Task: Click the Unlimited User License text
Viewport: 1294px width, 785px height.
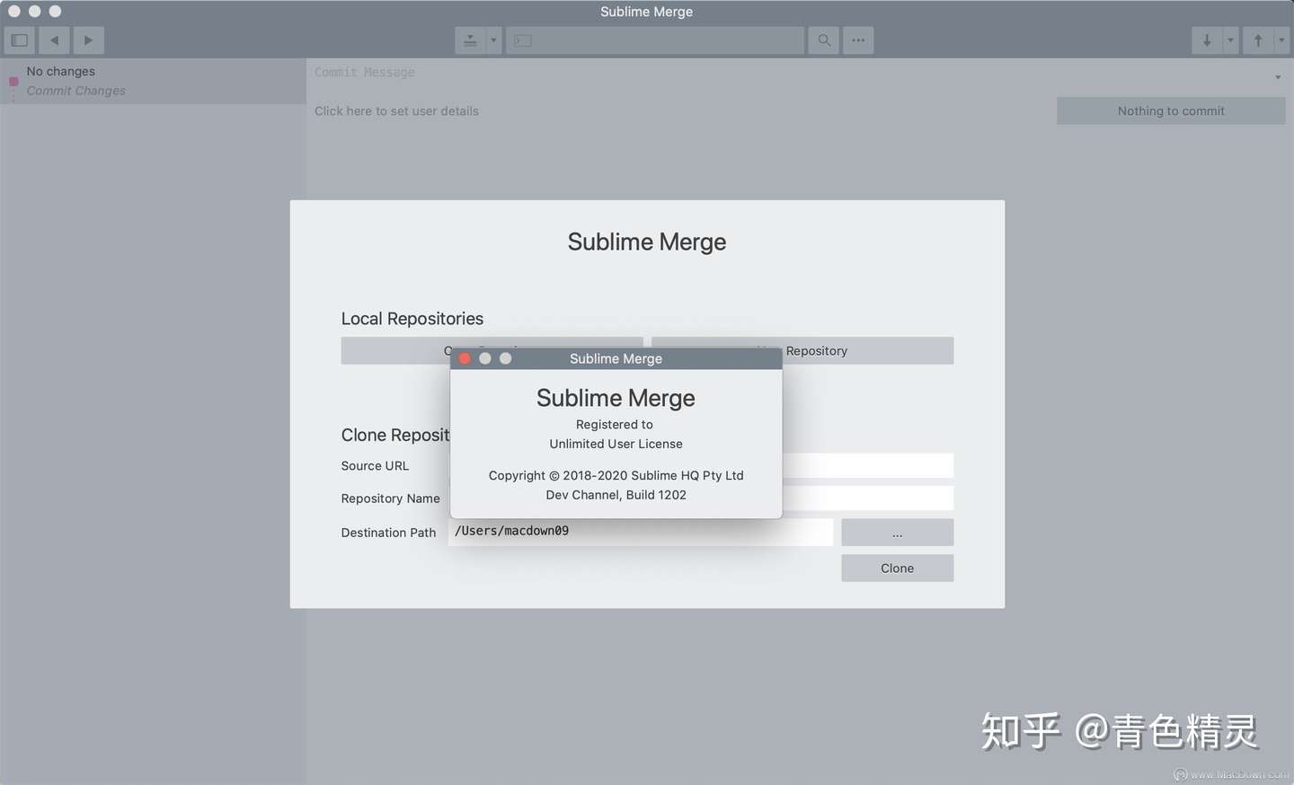Action: tap(616, 444)
